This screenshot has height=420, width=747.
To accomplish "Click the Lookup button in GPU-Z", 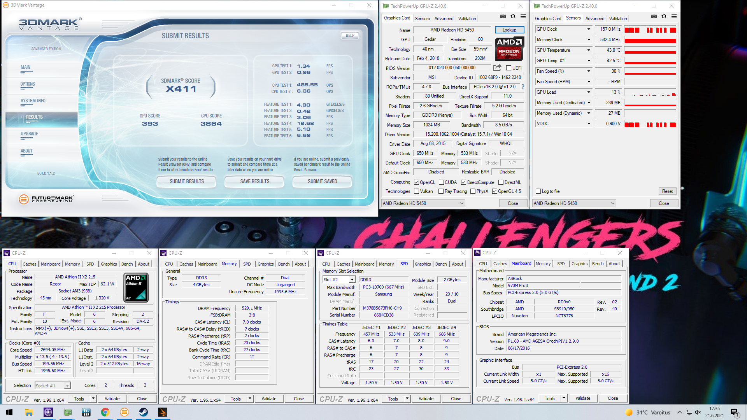I will [509, 30].
